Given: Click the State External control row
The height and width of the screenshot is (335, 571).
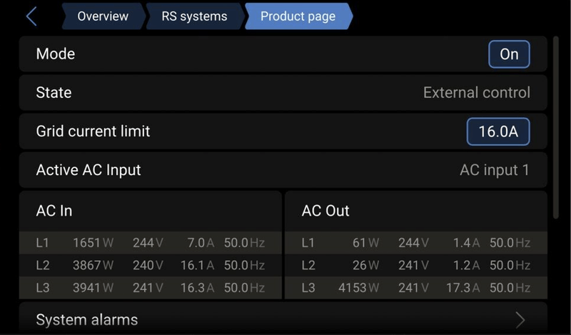Looking at the screenshot, I should click(283, 93).
